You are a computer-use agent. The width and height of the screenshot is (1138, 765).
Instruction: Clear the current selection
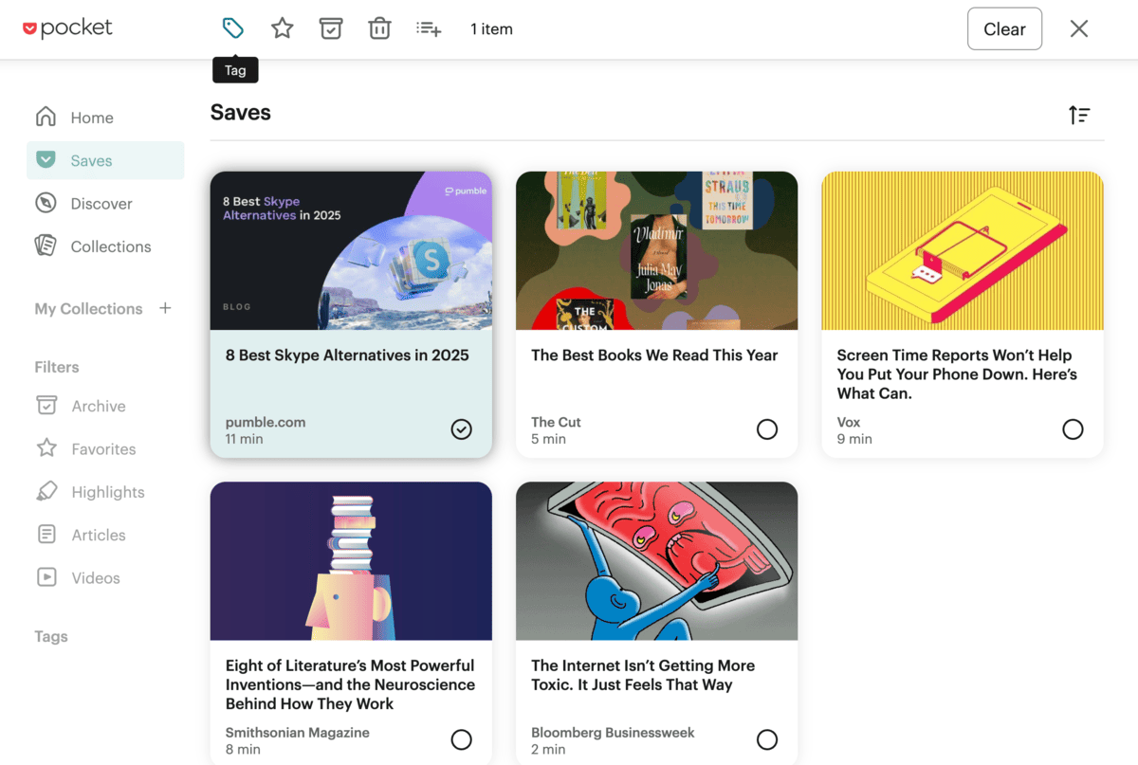(x=1004, y=28)
